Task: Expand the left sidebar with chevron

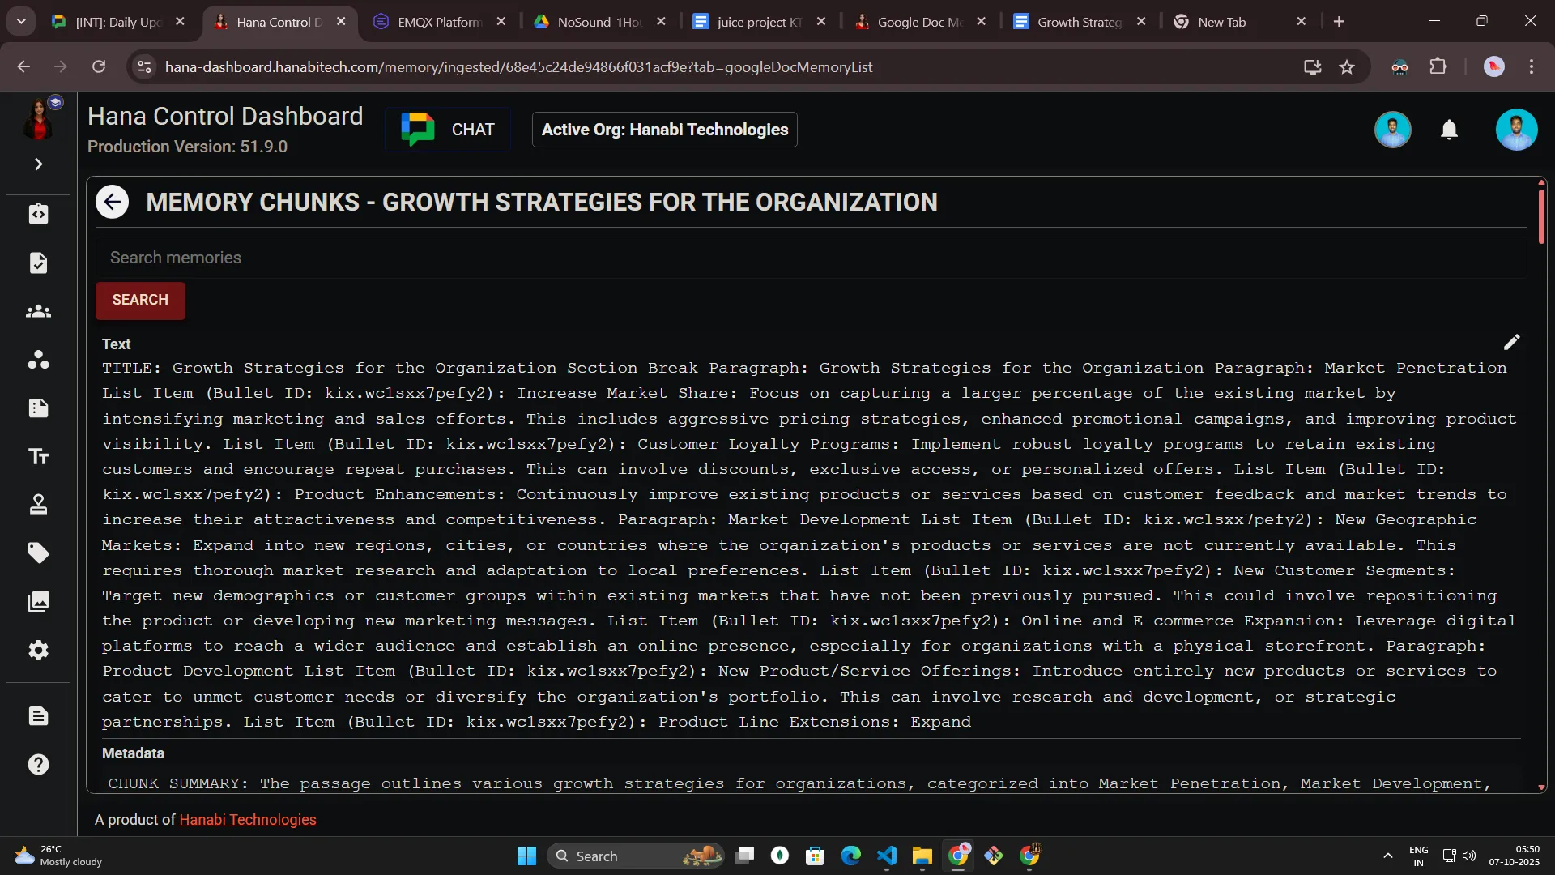Action: coord(38,164)
